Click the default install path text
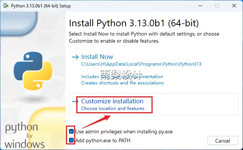Viewport: 243px width, 150px height. [x=141, y=64]
